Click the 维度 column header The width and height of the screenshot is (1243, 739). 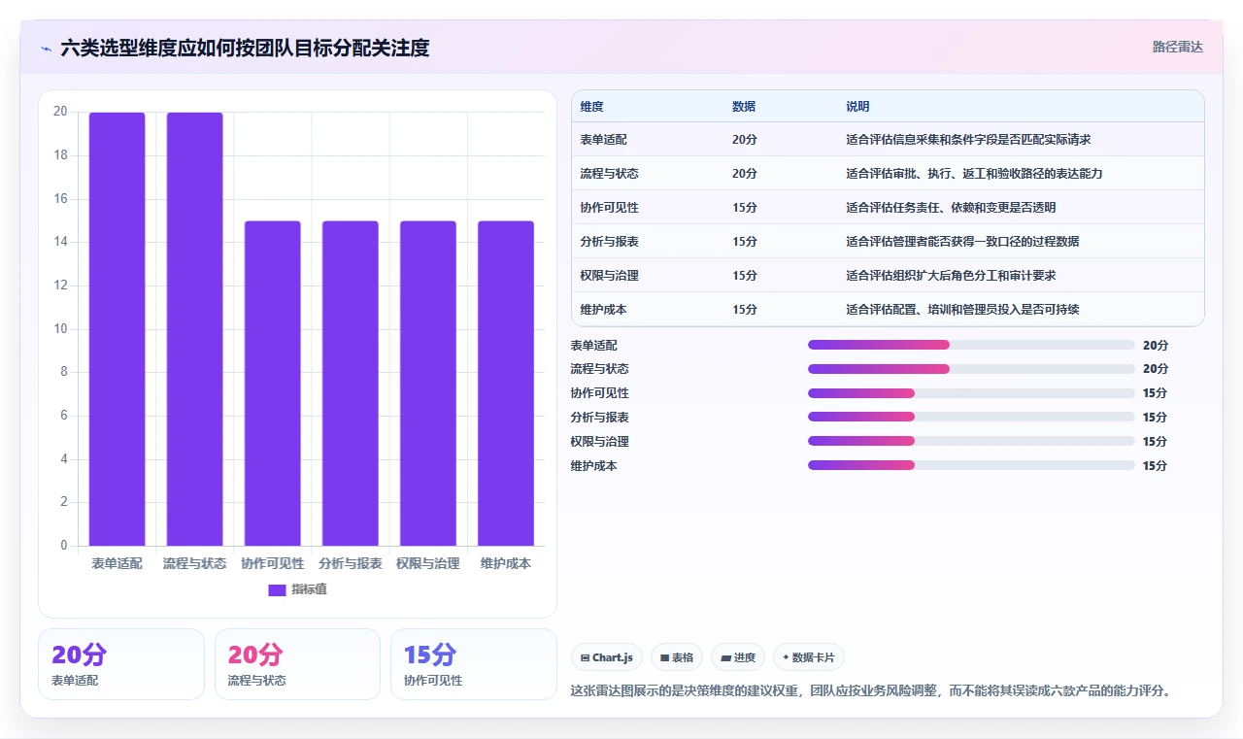tap(591, 107)
